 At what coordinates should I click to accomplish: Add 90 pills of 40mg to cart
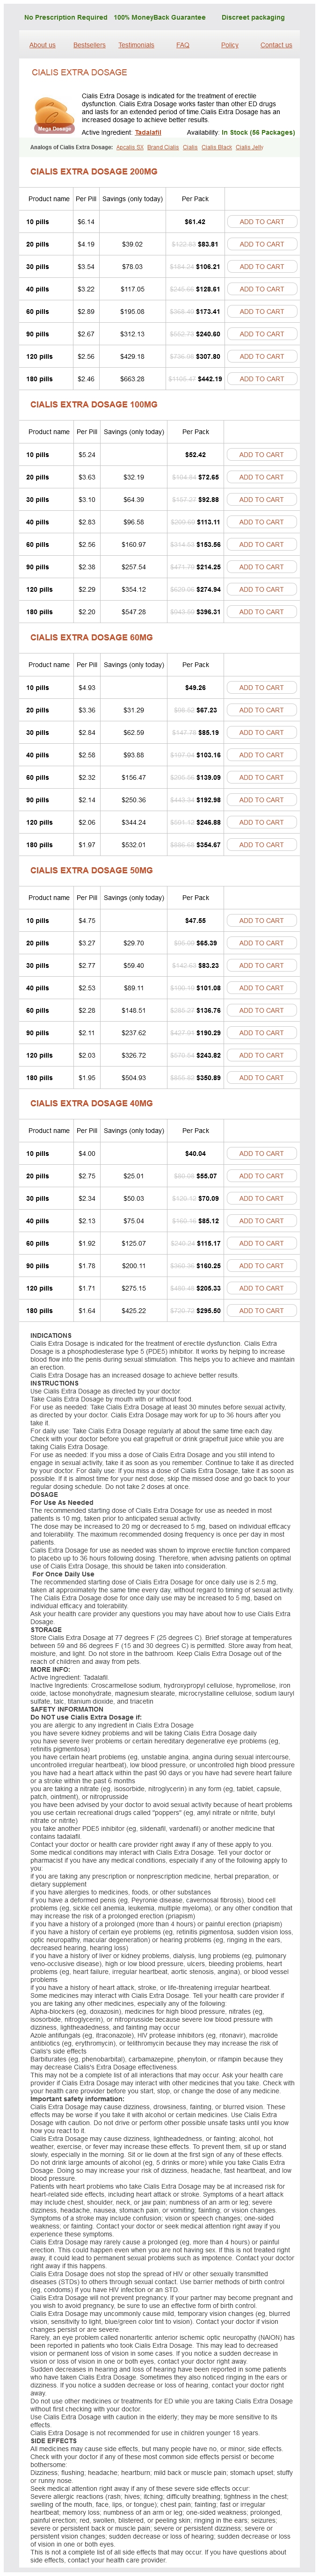point(261,1266)
